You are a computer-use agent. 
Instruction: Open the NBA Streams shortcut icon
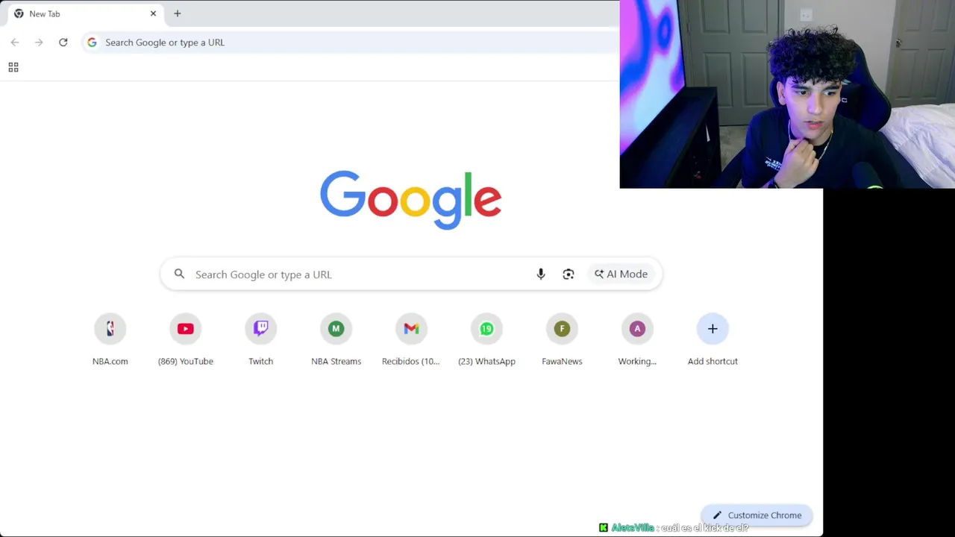[x=336, y=329]
